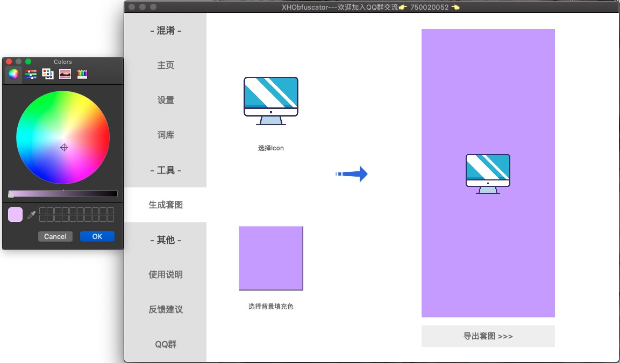Open the QQ群 page
620x363 pixels.
click(165, 344)
